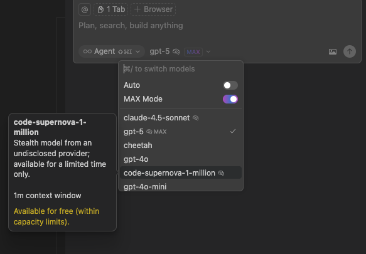Click the @ mention context icon

pos(85,9)
